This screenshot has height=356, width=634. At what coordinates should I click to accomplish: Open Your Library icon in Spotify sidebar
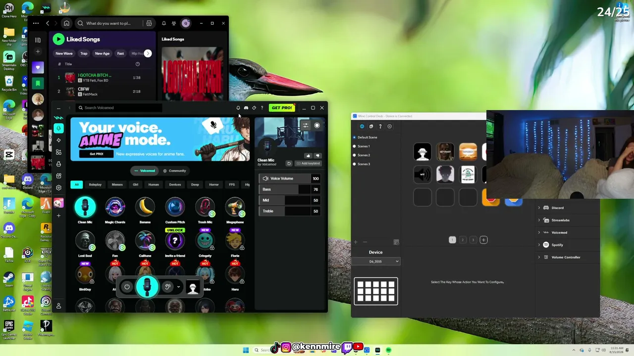pos(38,40)
